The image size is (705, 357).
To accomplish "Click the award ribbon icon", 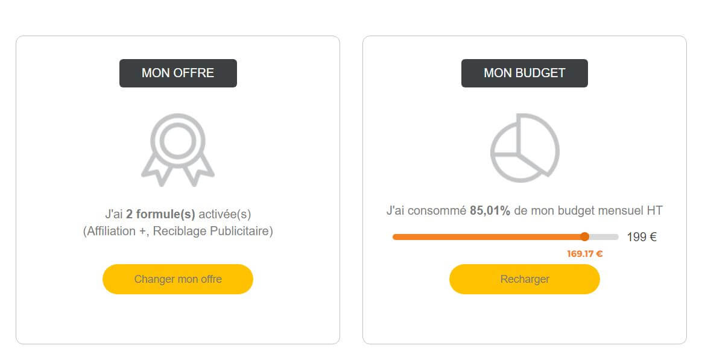I will pyautogui.click(x=178, y=148).
